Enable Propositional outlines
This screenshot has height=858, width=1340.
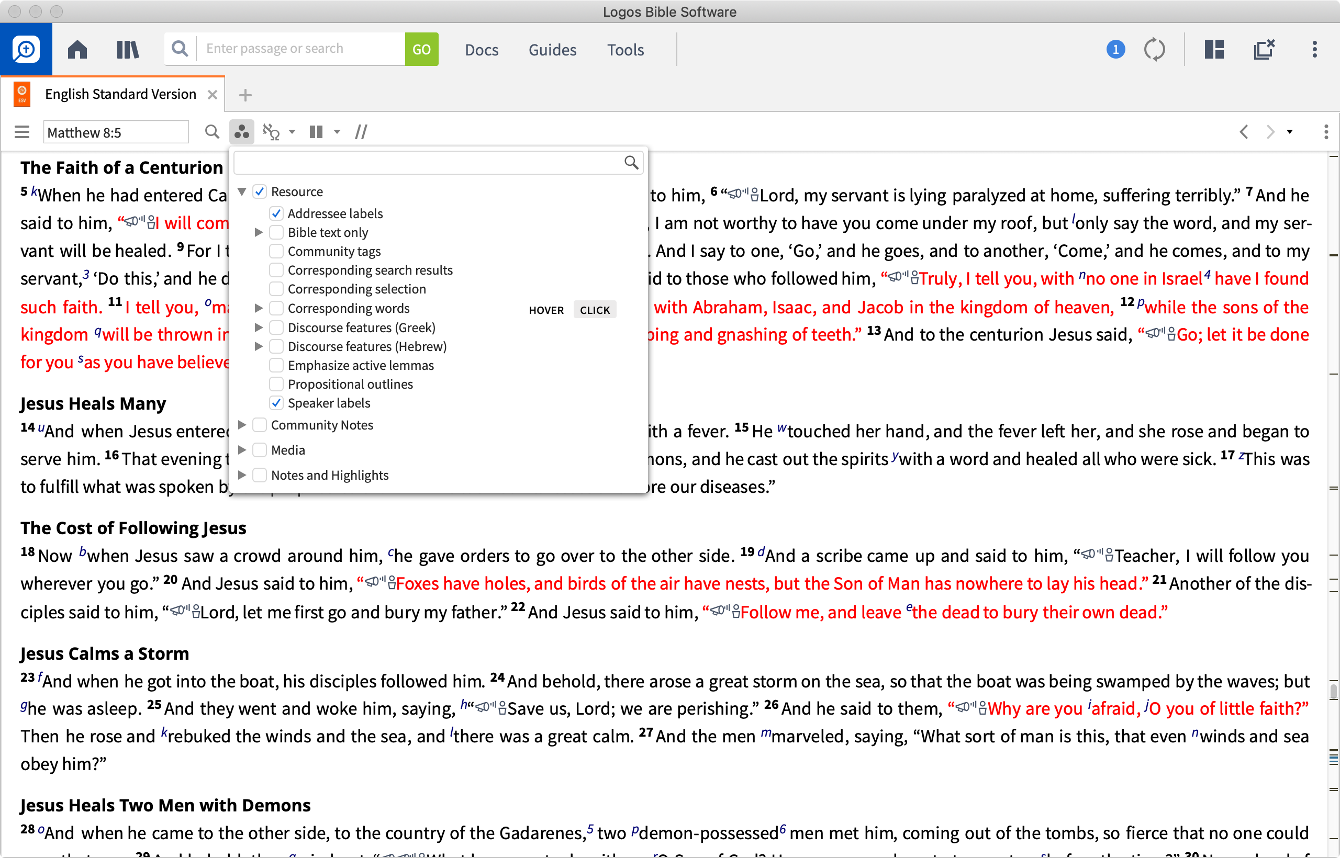(276, 384)
